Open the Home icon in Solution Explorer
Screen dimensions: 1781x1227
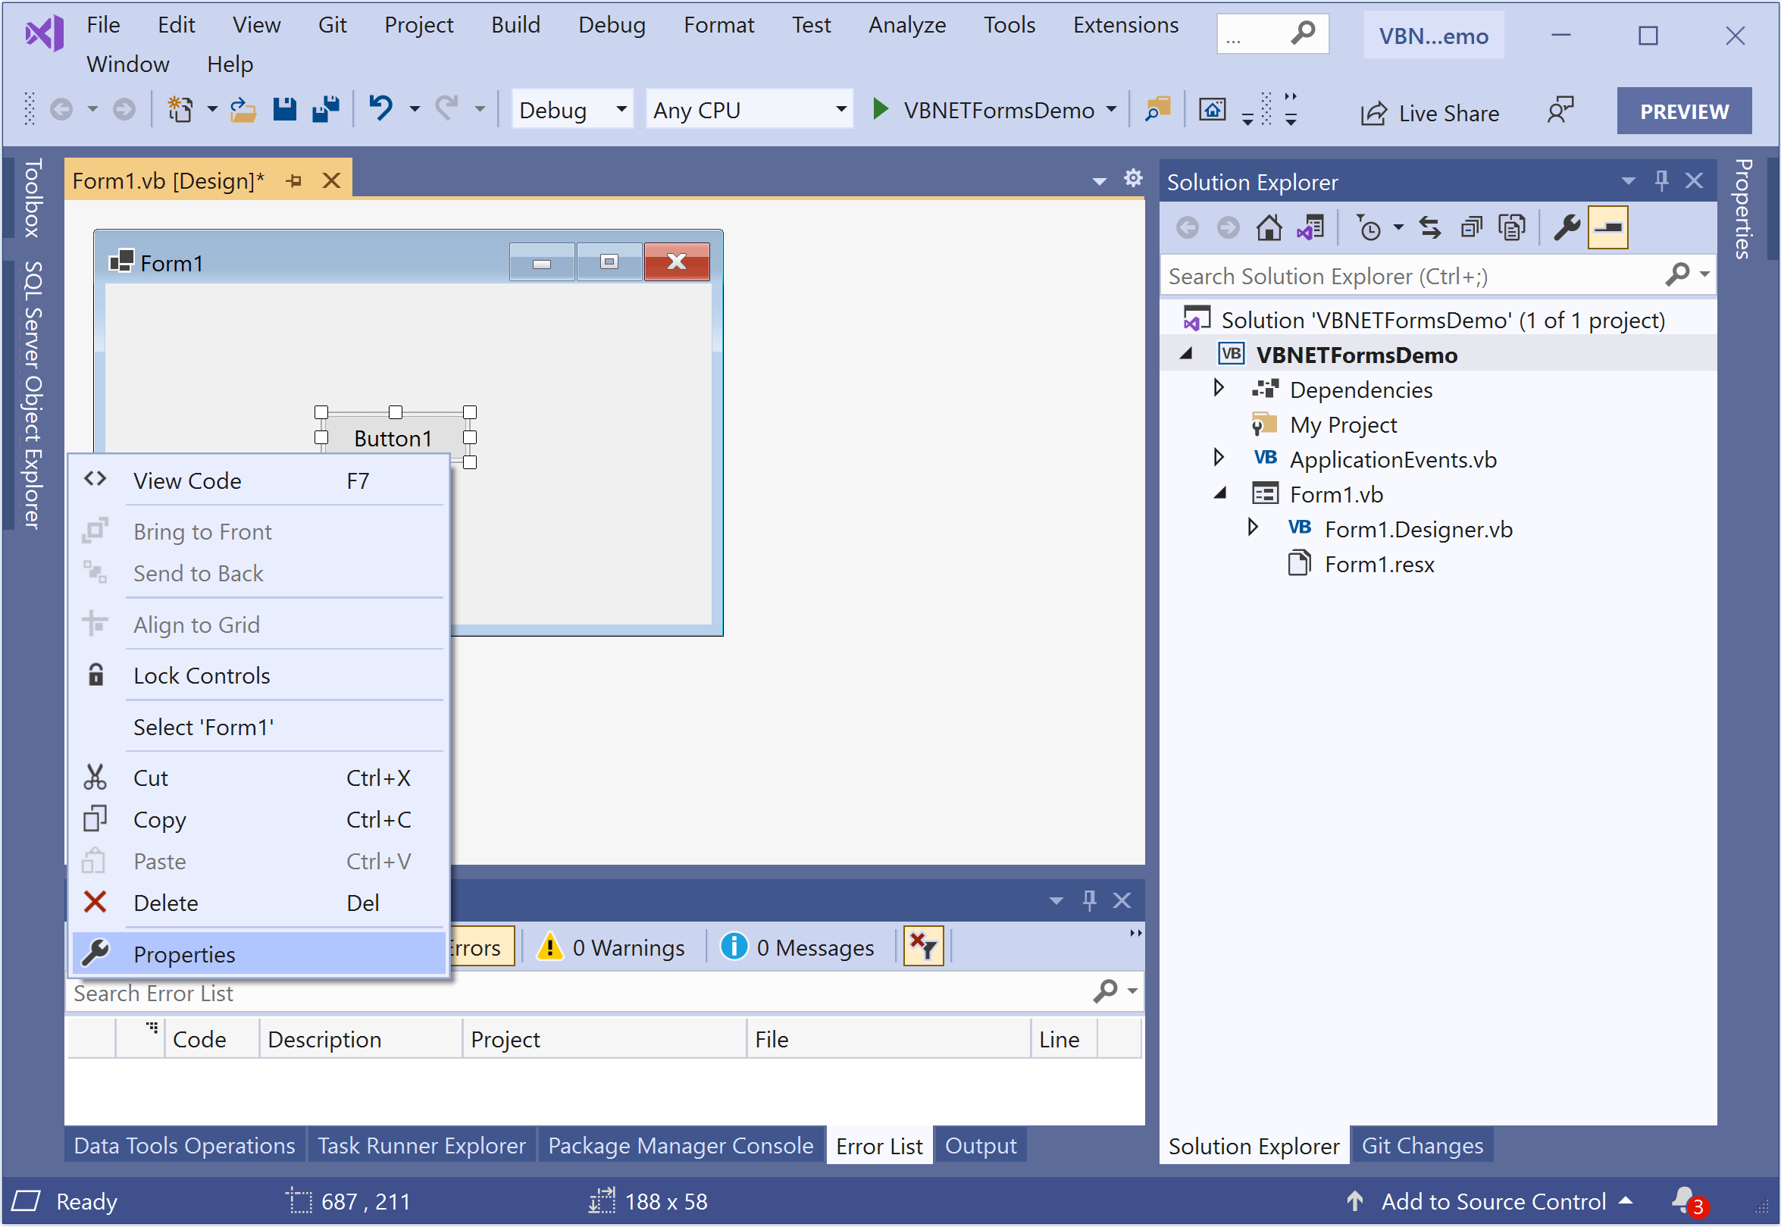[x=1269, y=228]
